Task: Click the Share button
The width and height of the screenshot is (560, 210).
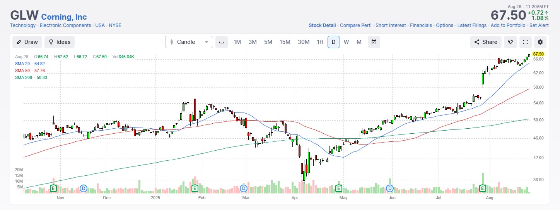Action: pos(486,42)
